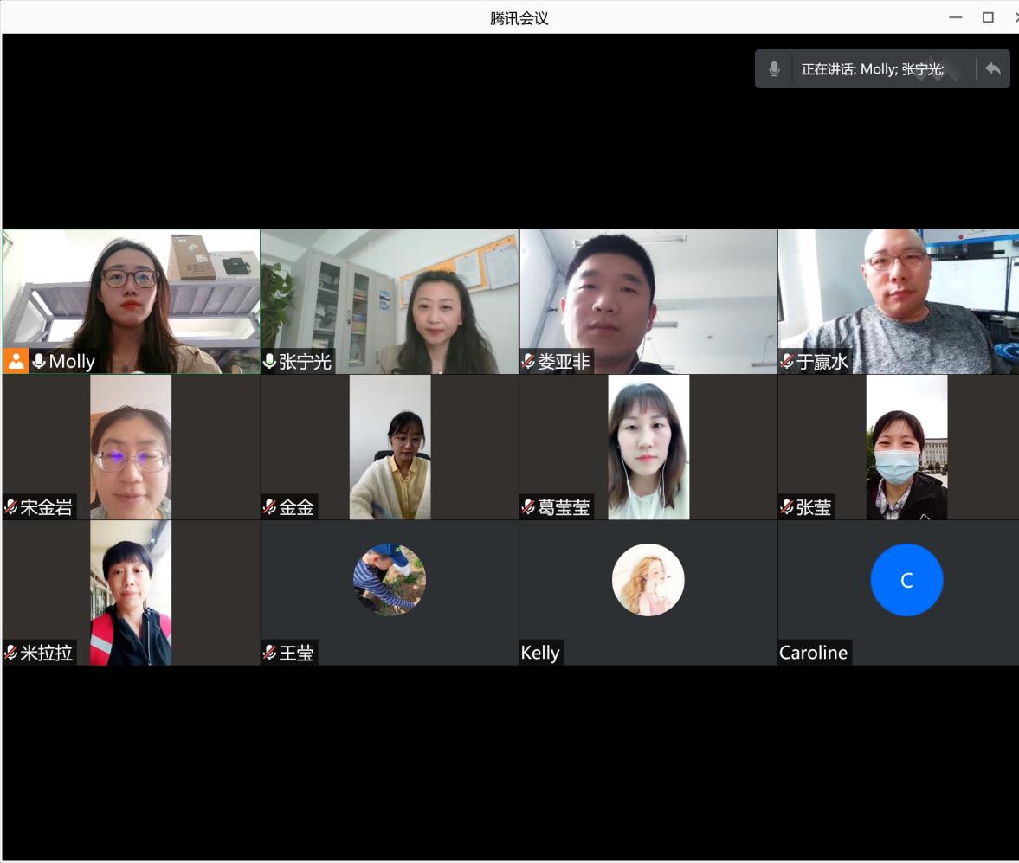1019x863 pixels.
Task: Click 王莹's round profile photo
Action: click(390, 580)
